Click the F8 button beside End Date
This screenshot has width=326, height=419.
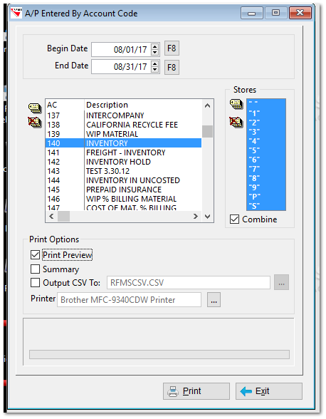(x=172, y=67)
